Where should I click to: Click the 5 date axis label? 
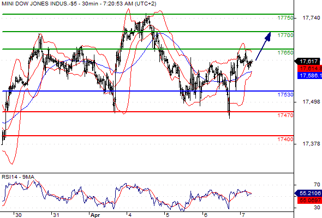click(168, 215)
